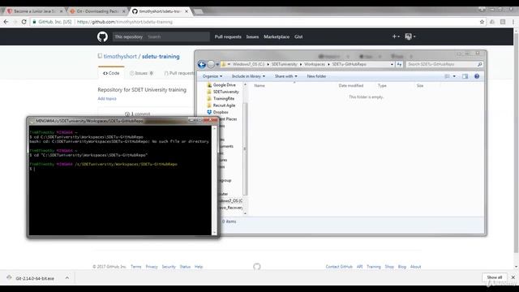Viewport: 519px width, 292px height.
Task: Click the Training footer link
Action: click(x=374, y=267)
